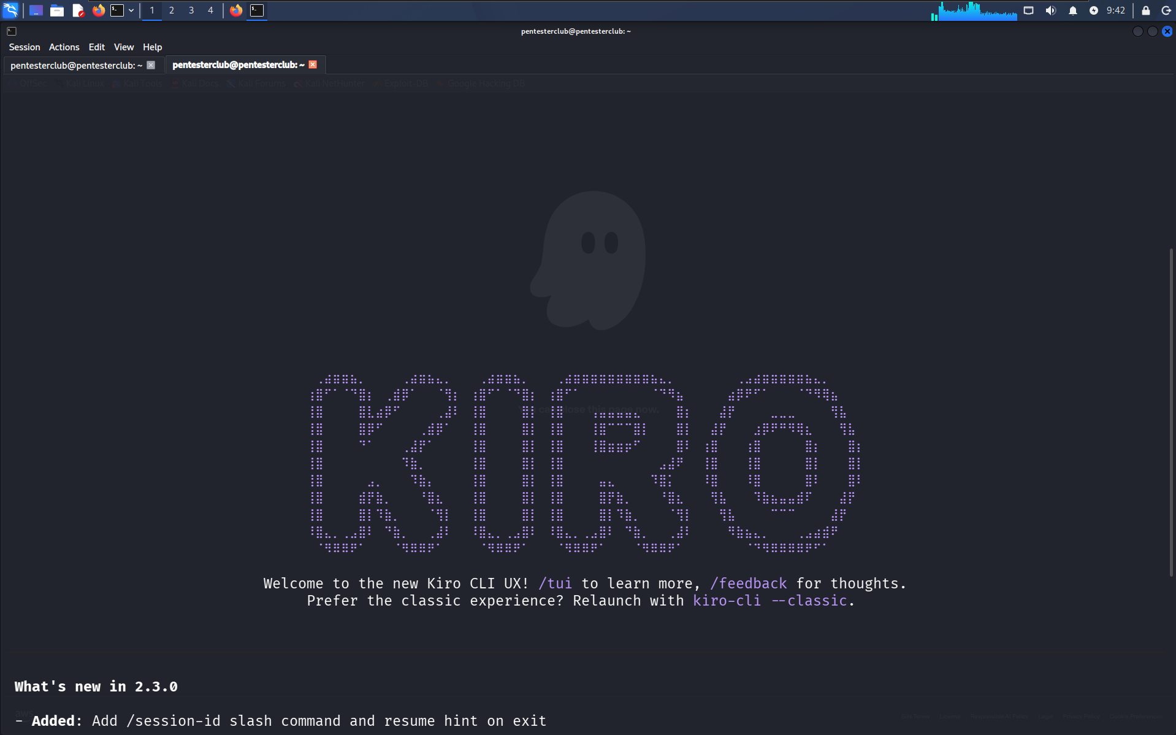Switch to workspace 1
The image size is (1176, 735).
tap(152, 10)
